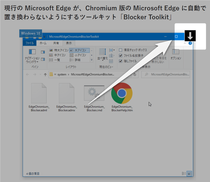Open the recent locations dropdown arrow
The height and width of the screenshot is (182, 210).
tap(40, 74)
